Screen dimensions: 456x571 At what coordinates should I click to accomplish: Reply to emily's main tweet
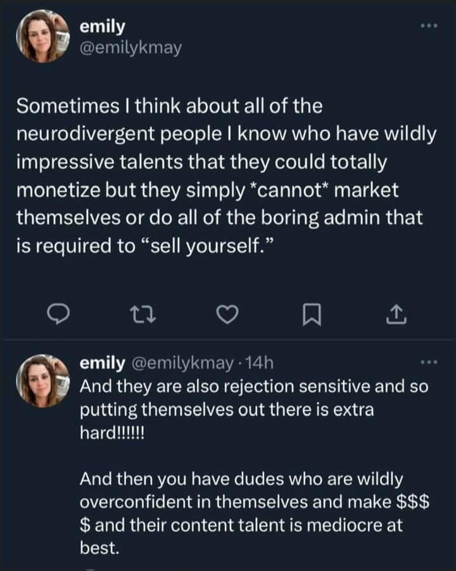point(59,314)
